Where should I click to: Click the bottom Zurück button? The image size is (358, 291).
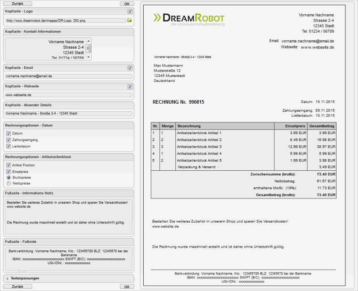17,287
